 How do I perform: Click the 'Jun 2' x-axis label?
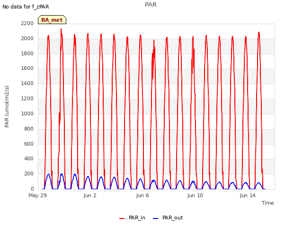pos(90,195)
